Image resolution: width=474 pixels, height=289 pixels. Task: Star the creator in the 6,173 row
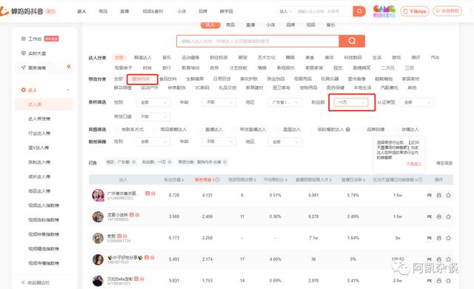point(448,238)
